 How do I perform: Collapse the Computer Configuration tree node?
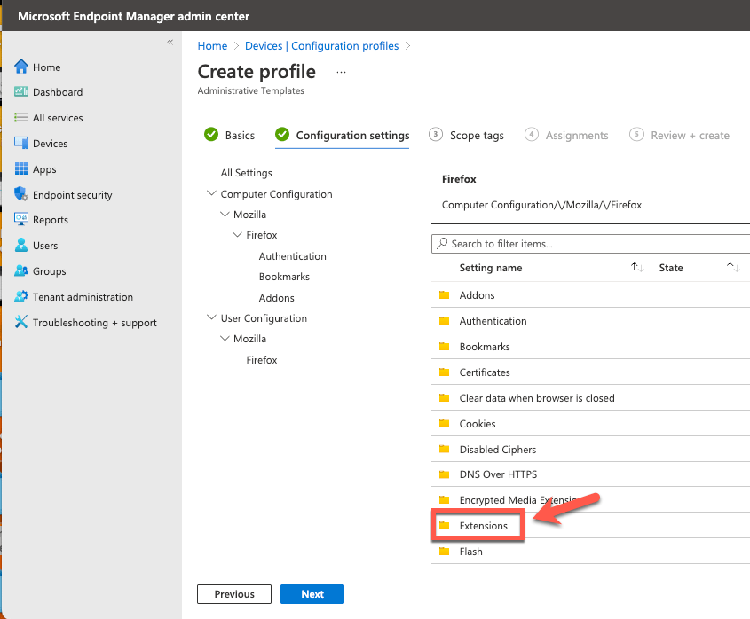(211, 193)
